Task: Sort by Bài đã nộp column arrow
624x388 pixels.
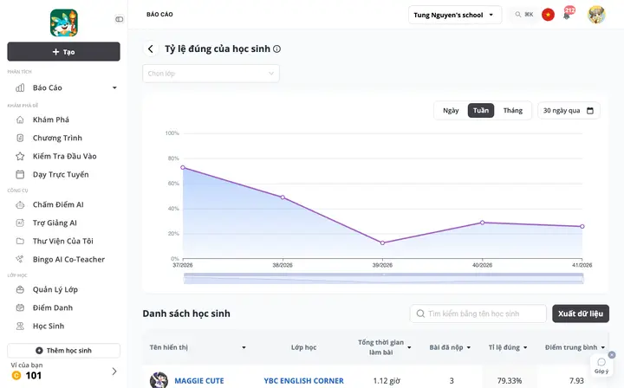Action: 469,347
